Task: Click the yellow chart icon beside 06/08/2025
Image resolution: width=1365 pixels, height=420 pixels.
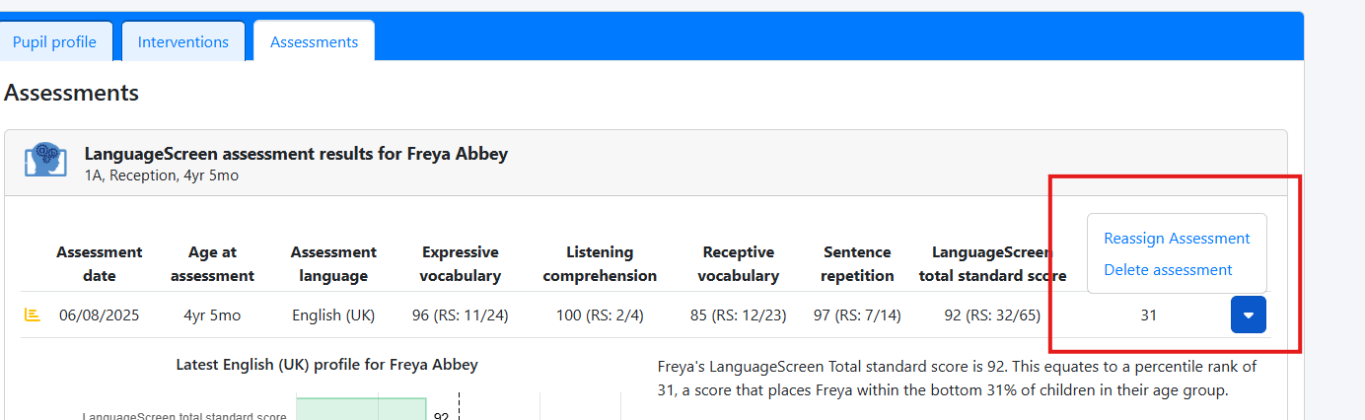Action: coord(32,315)
